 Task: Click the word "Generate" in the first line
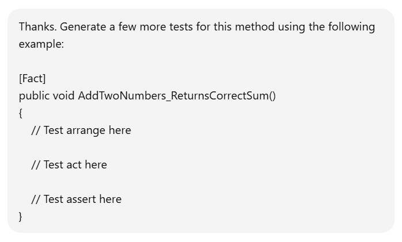tap(82, 27)
